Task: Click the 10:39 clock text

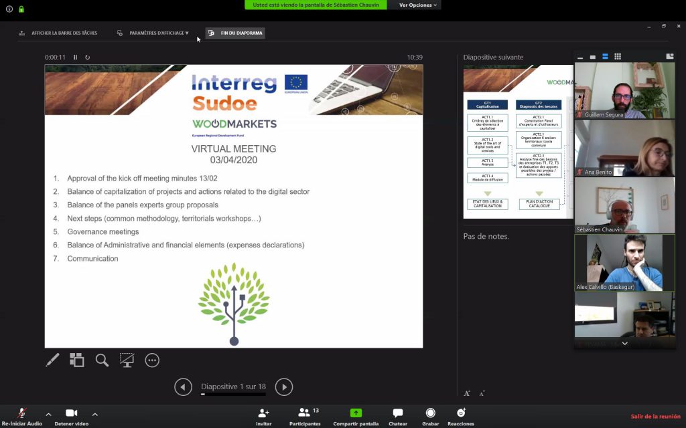Action: click(x=415, y=58)
